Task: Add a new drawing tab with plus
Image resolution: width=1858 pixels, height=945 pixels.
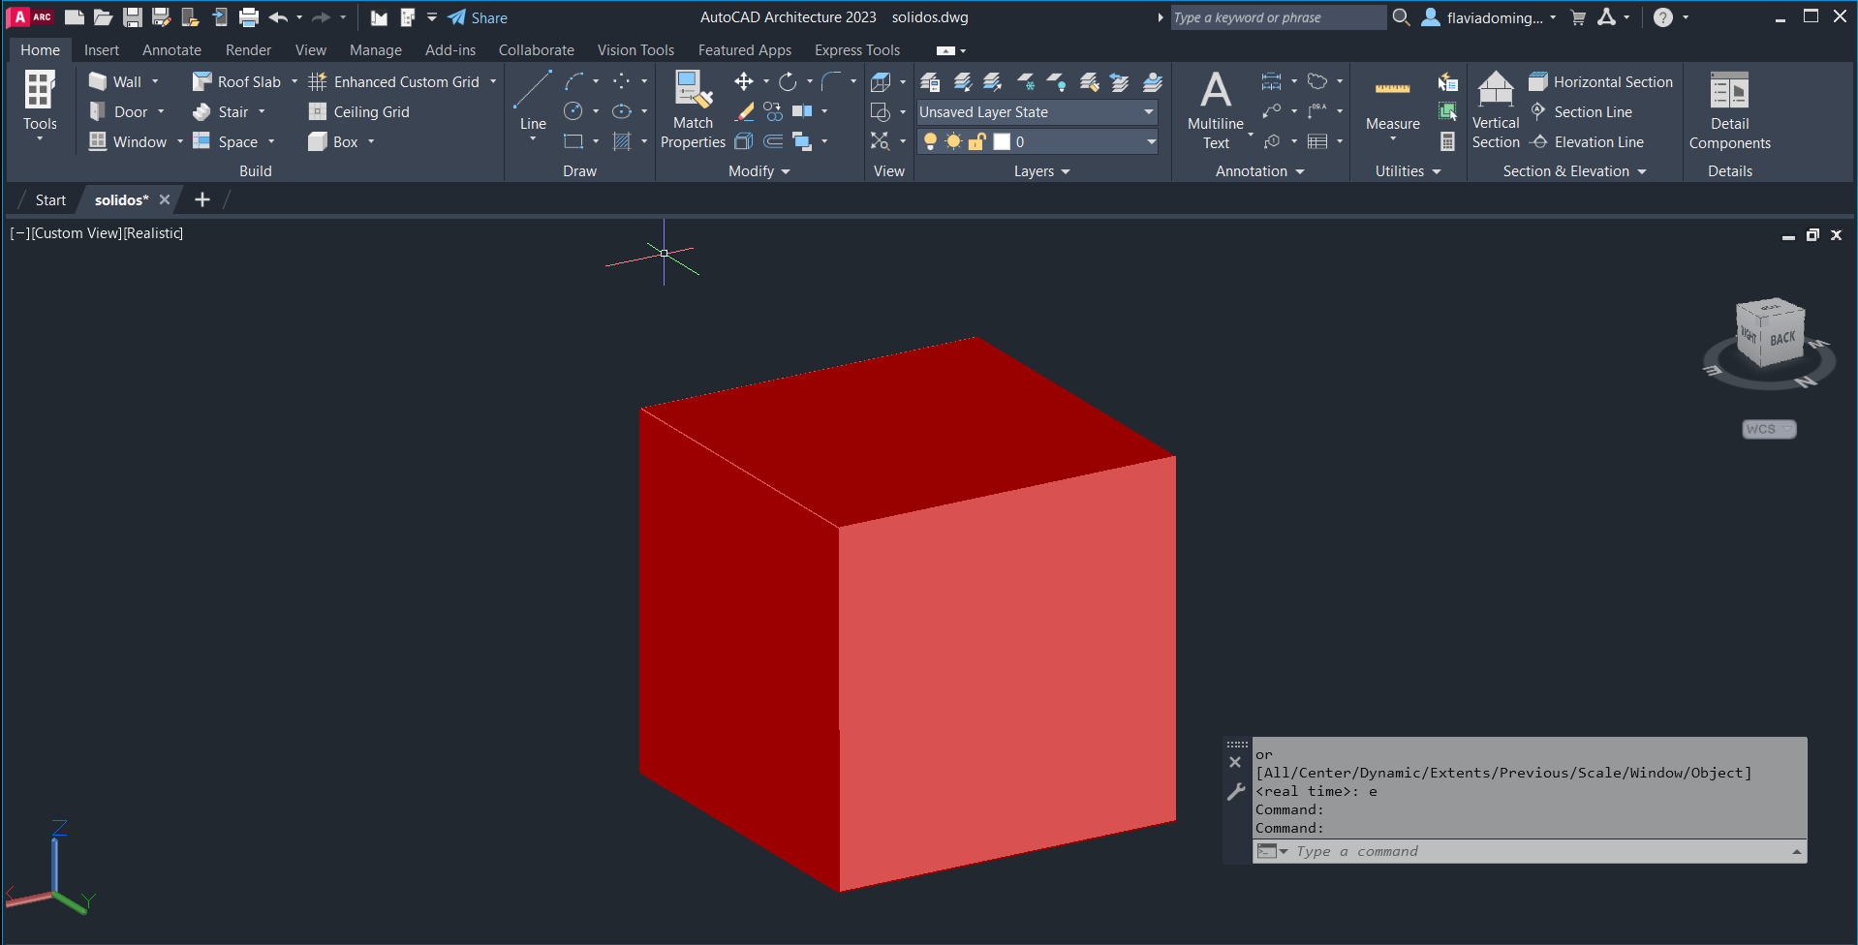Action: point(202,200)
